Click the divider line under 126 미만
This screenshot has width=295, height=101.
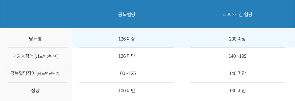[127, 65]
